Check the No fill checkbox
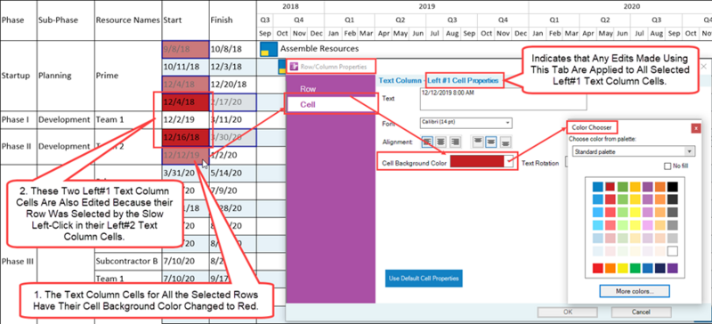The width and height of the screenshot is (712, 324). click(667, 166)
